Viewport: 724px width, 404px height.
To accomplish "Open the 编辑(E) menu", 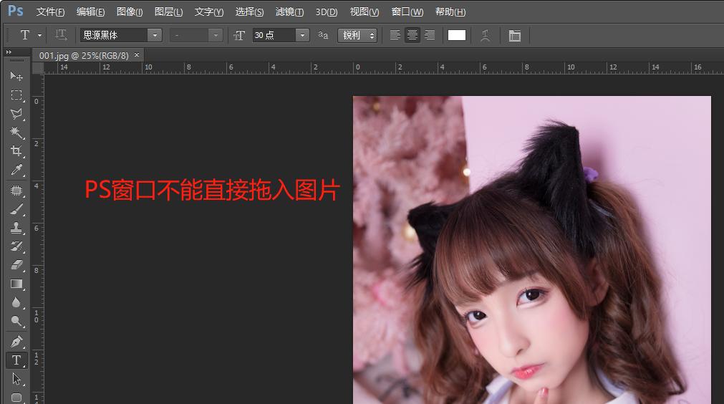I will coord(90,11).
